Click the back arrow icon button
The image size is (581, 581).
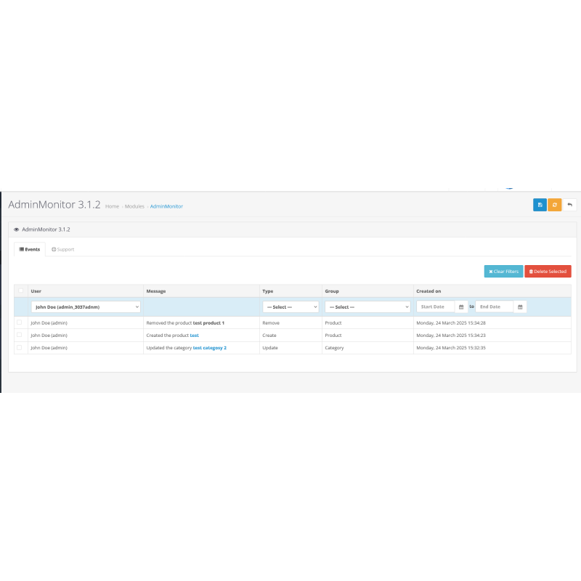(x=570, y=205)
